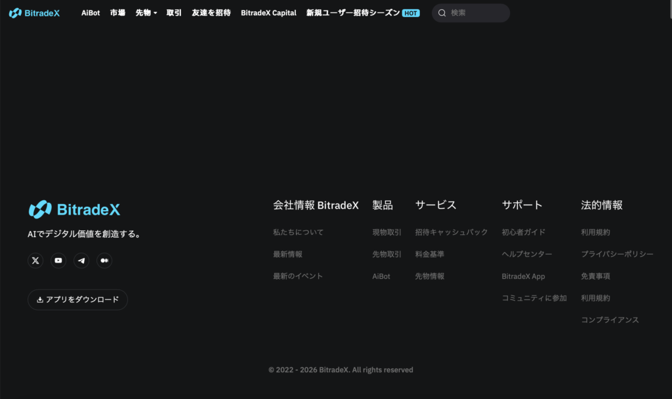Open 先物取引 footer link
This screenshot has width=672, height=399.
[387, 254]
